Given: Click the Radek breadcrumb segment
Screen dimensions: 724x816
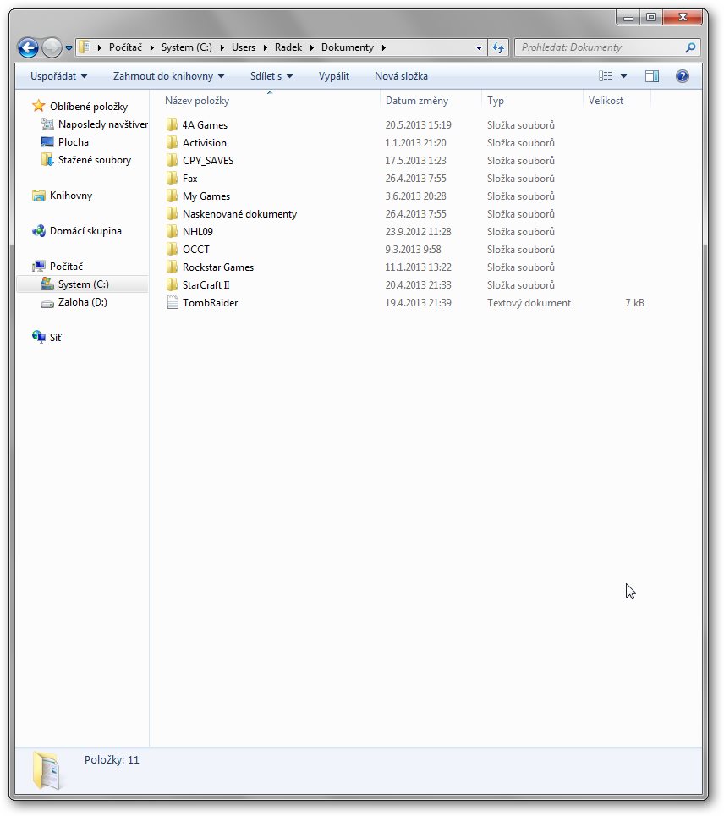Looking at the screenshot, I should [x=288, y=47].
